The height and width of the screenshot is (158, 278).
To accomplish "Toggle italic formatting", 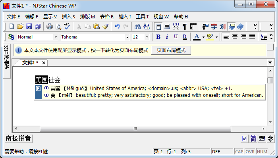I will click(x=167, y=37).
